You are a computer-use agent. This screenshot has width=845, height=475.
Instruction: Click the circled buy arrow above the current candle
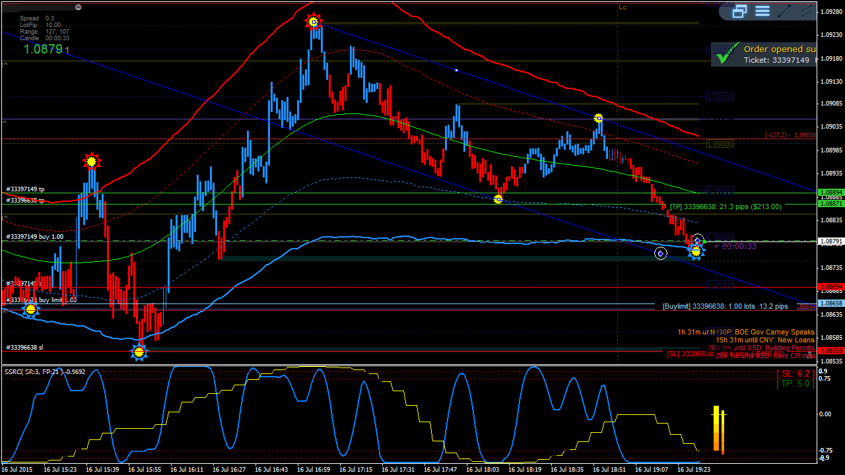[x=698, y=239]
